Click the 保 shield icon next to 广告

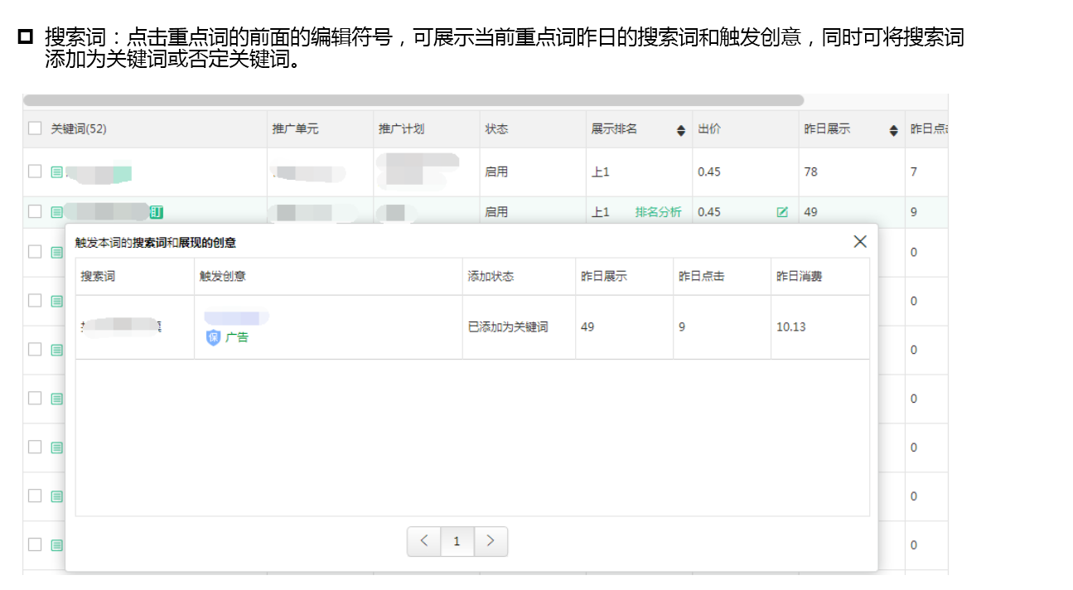click(x=213, y=337)
